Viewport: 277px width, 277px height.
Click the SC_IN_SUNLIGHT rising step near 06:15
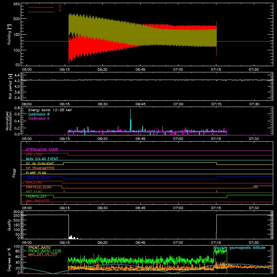64,163
